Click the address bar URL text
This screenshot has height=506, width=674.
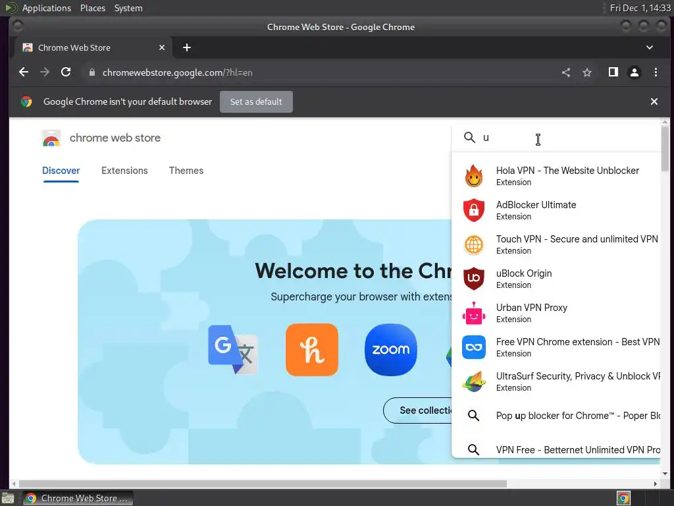tap(177, 72)
